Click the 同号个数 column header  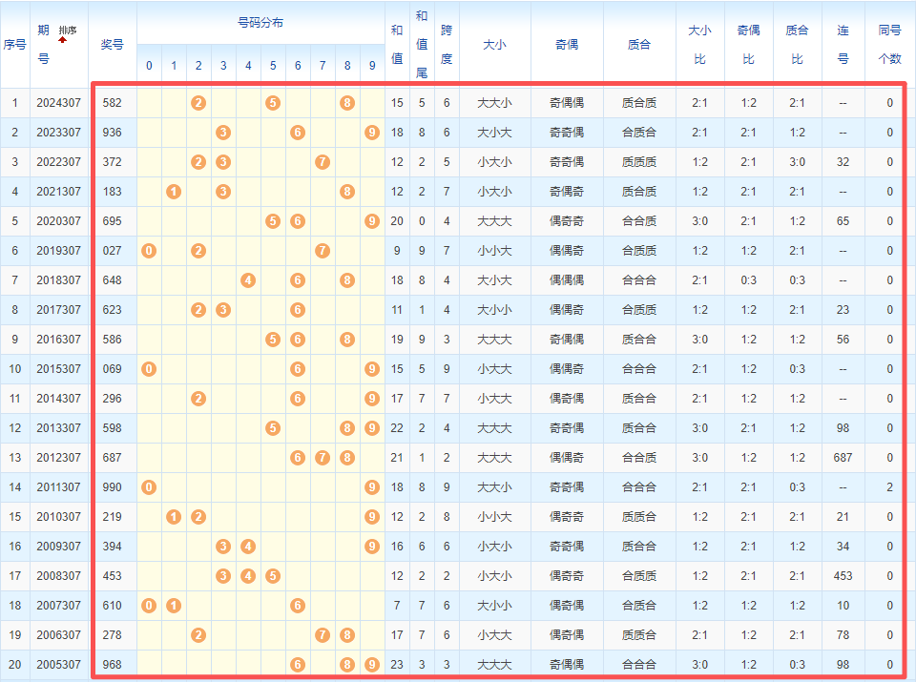(889, 45)
